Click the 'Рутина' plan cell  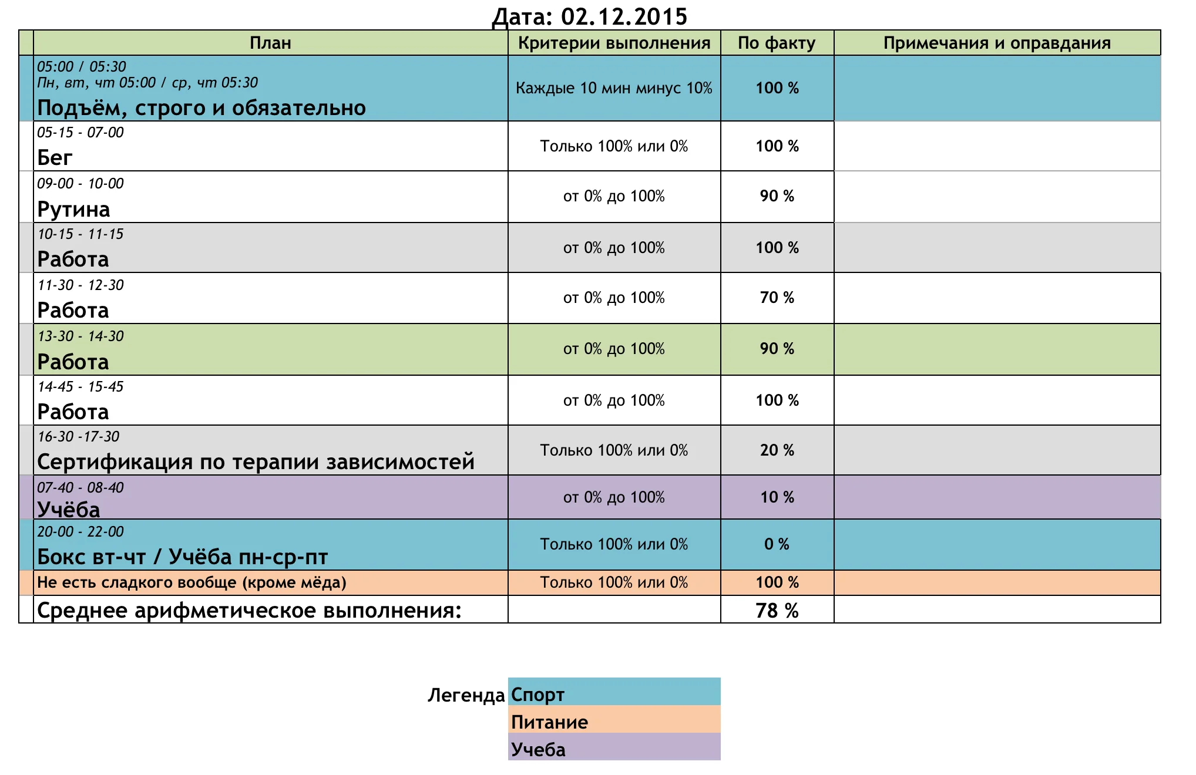(x=270, y=197)
